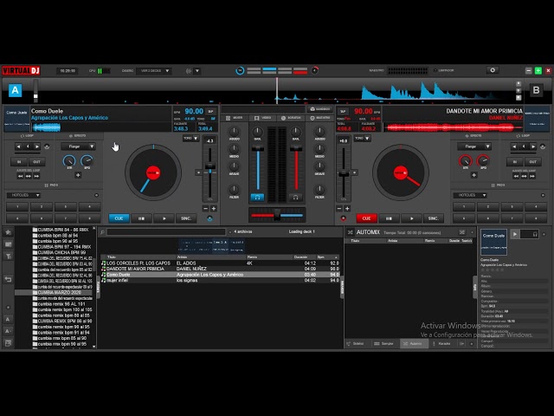
Task: Click the favorites star icon in browser sidebar
Action: (x=8, y=232)
